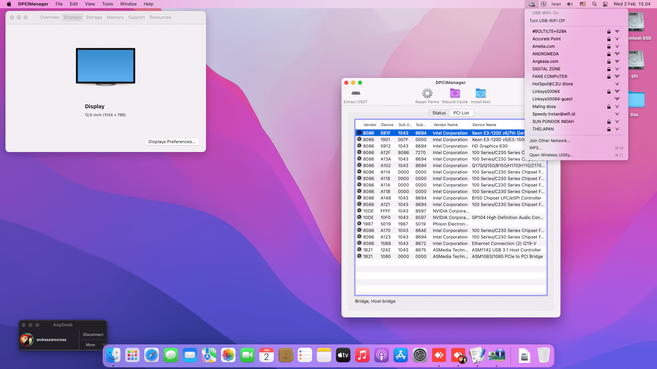
Task: Click Disconnect in AnyDesk panel
Action: (x=93, y=334)
